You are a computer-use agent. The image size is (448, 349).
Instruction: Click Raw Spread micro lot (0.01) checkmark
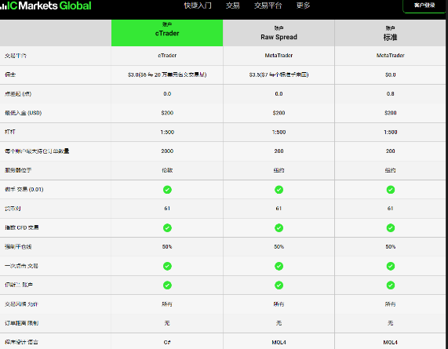[x=279, y=190]
